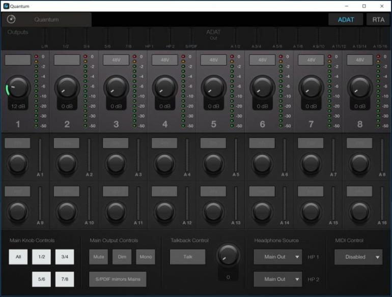The image size is (392, 297).
Task: Open the HP 2 headphone source dropdown
Action: click(x=278, y=279)
